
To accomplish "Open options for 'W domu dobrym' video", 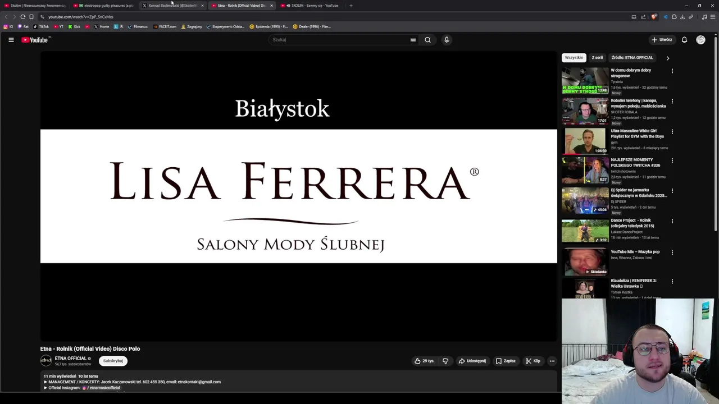I will point(672,71).
